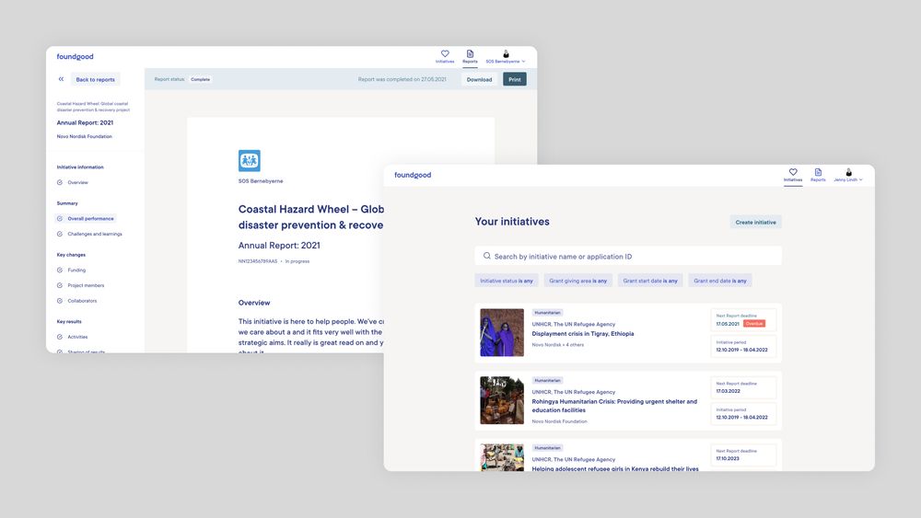Image resolution: width=921 pixels, height=518 pixels.
Task: Click the Annual Report: 2021 sidebar title
Action: [85, 122]
